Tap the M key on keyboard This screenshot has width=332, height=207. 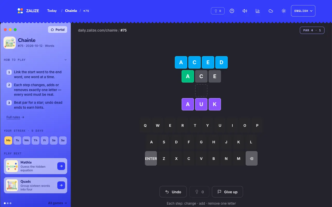[239, 158]
